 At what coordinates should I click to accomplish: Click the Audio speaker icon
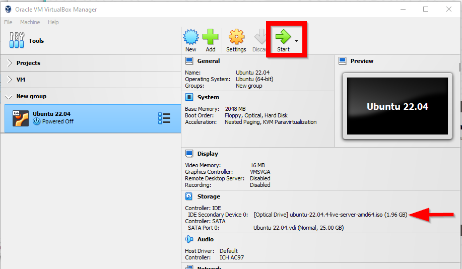189,239
